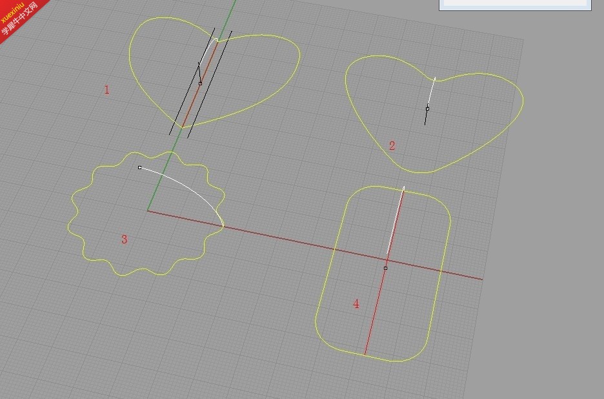Pick the square control point inside heart 2
Viewport: 604px width, 399px height.
click(x=427, y=108)
